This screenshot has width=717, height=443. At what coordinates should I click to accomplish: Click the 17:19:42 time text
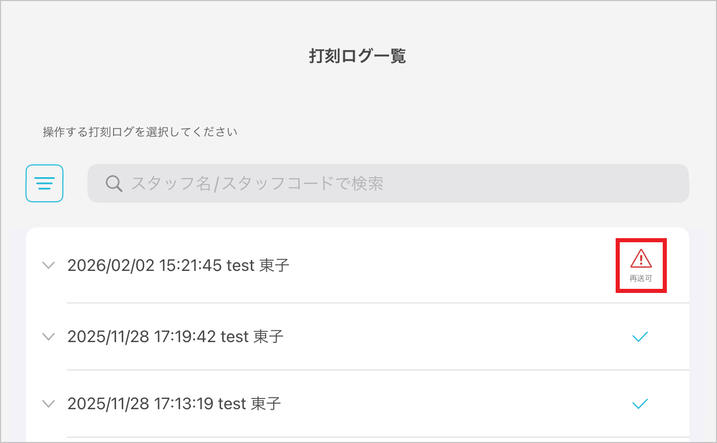pos(185,336)
